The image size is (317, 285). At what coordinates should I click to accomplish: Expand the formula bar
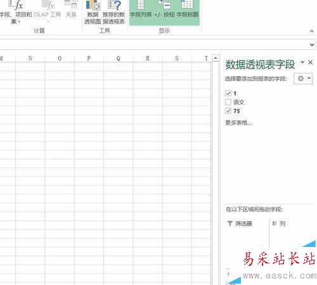312,45
